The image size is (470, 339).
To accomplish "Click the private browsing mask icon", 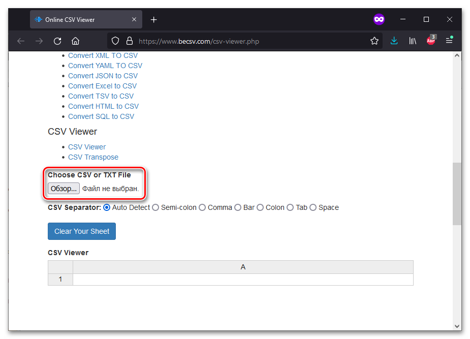I will (379, 19).
